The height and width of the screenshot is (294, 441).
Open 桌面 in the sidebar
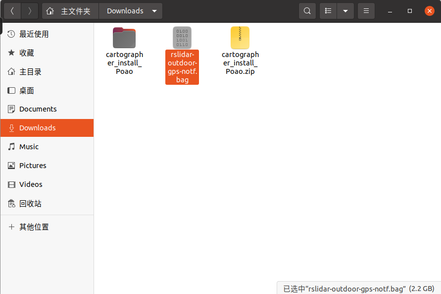click(27, 91)
